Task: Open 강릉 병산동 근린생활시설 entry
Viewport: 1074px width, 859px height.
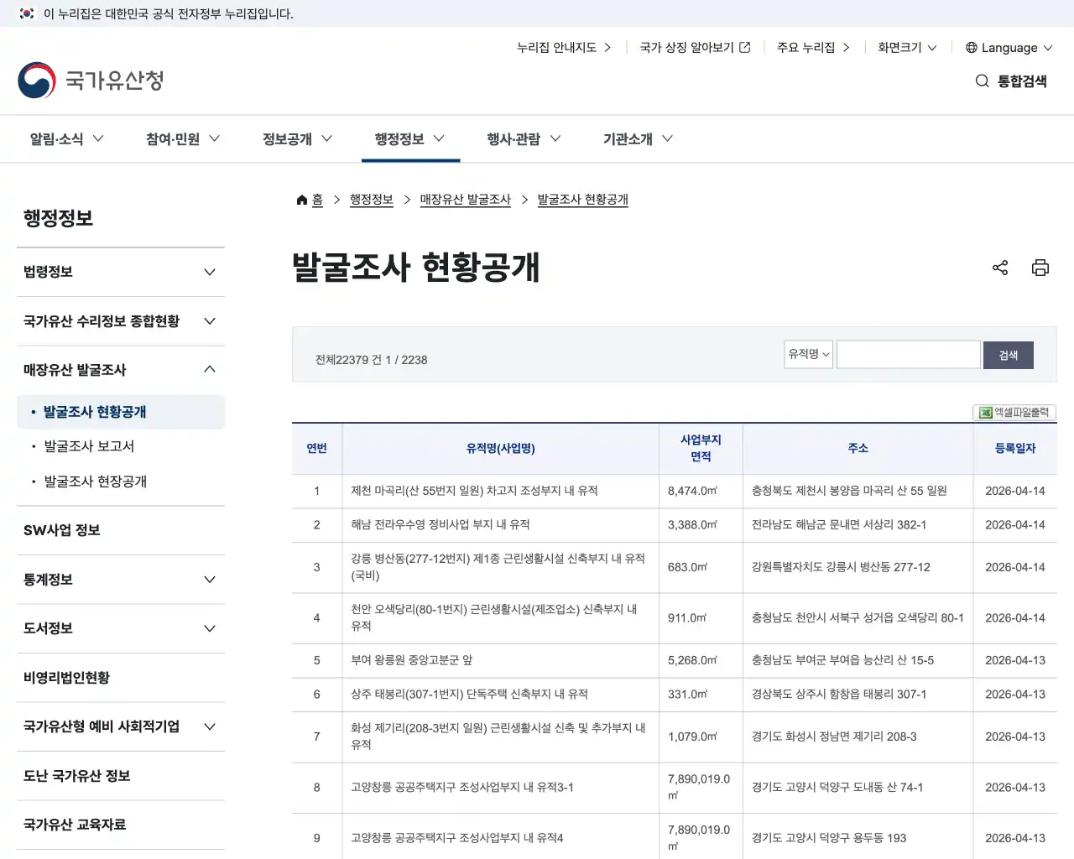Action: coord(498,567)
